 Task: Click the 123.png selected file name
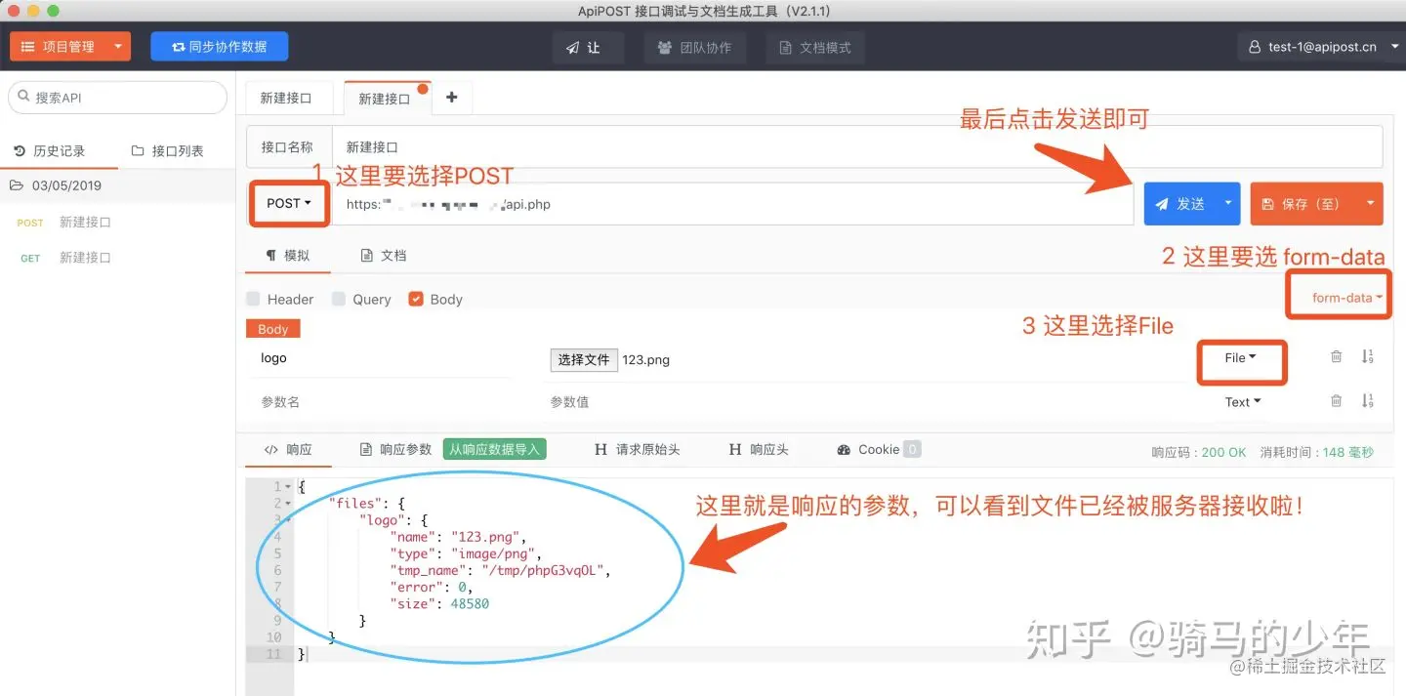click(x=646, y=359)
